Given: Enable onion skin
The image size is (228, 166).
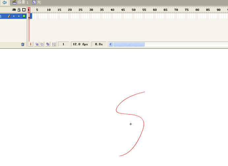Looking at the screenshot, I should click(x=37, y=44).
